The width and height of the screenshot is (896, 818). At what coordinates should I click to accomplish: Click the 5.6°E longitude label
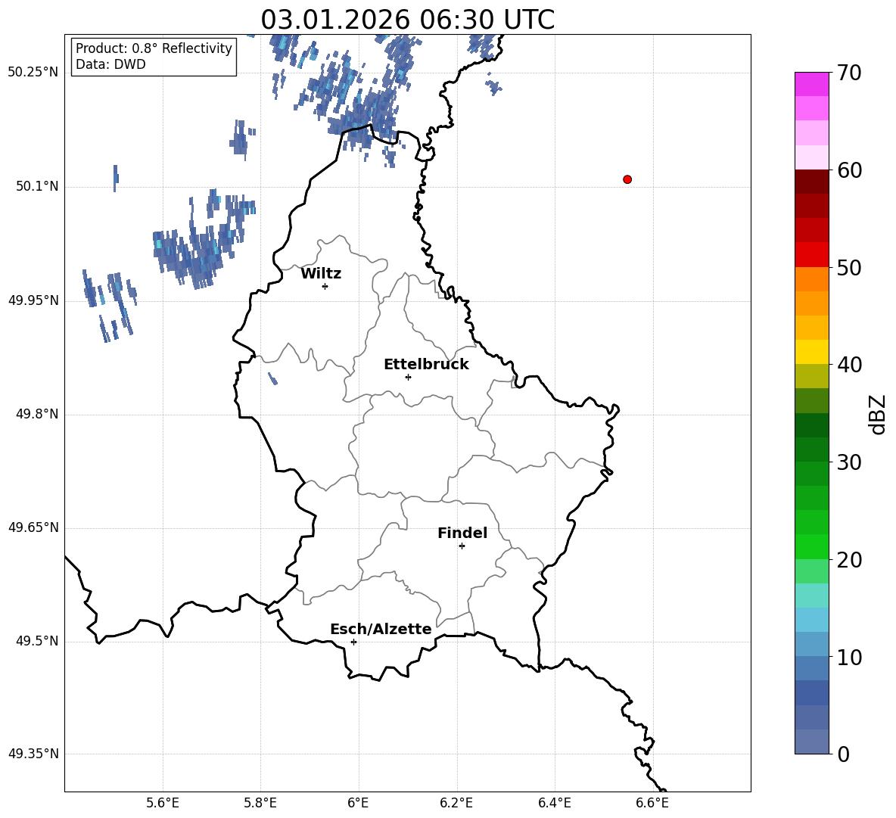click(163, 804)
